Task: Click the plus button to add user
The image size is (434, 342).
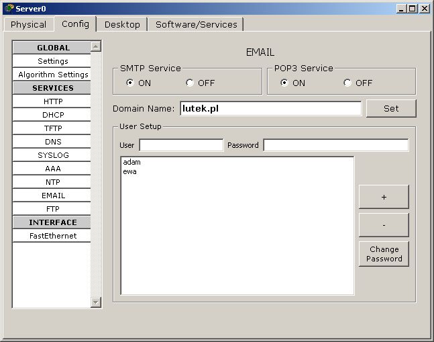Action: pos(384,197)
